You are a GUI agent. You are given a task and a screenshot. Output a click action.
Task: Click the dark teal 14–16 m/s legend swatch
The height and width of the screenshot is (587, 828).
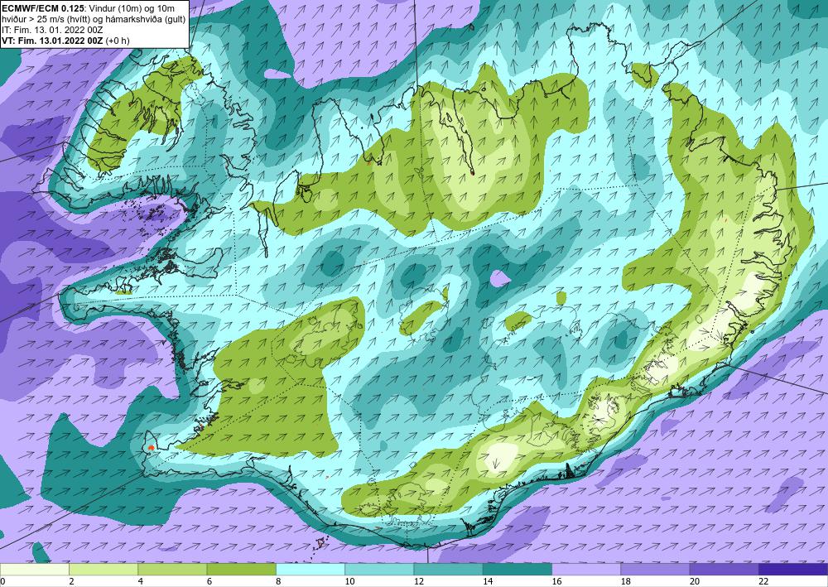pos(517,569)
